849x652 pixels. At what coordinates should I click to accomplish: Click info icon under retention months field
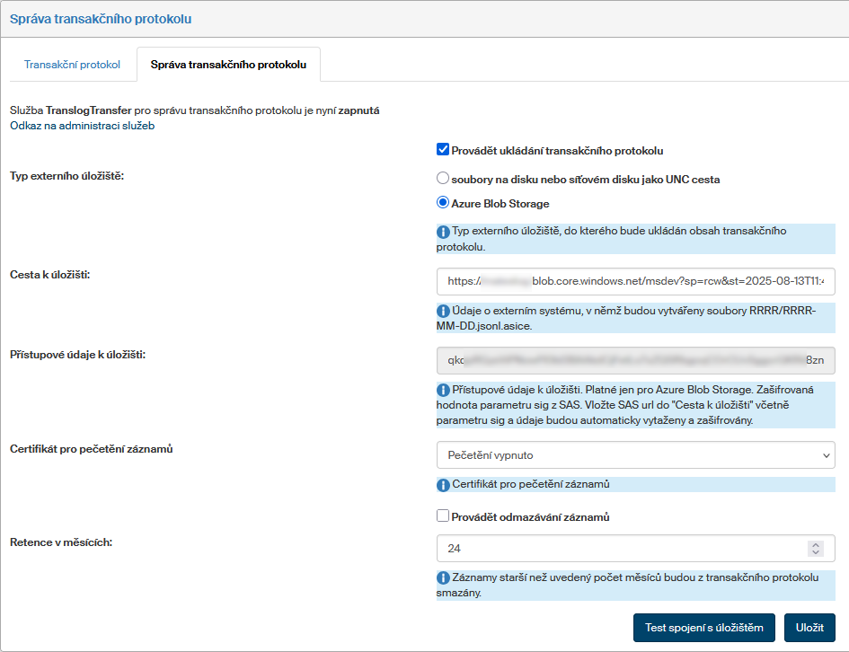pos(443,578)
